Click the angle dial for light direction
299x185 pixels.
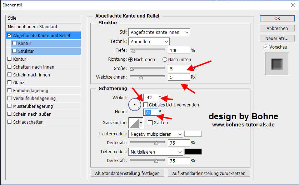pos(135,105)
